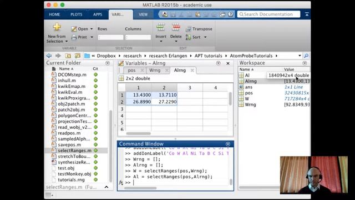Switch to the VIEW ribbon tab

143,14
